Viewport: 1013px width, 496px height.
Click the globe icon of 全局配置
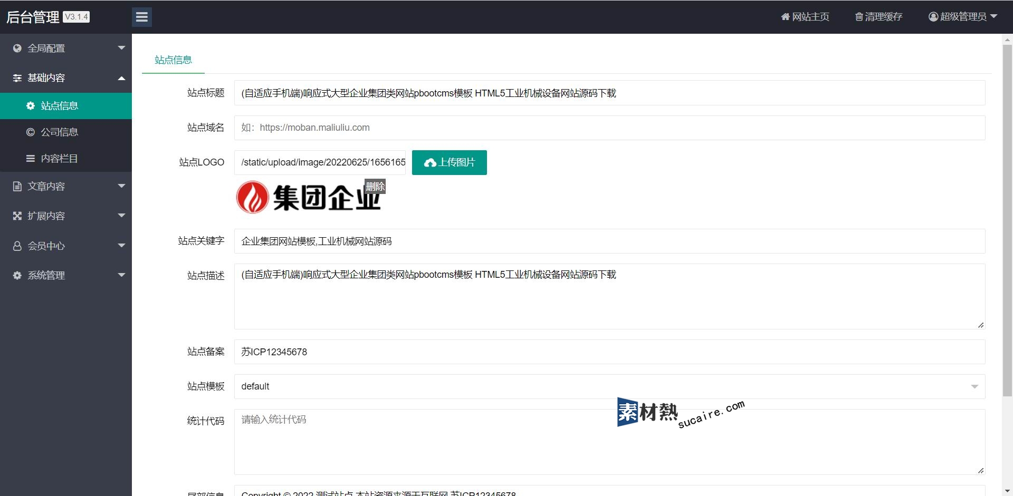click(17, 48)
